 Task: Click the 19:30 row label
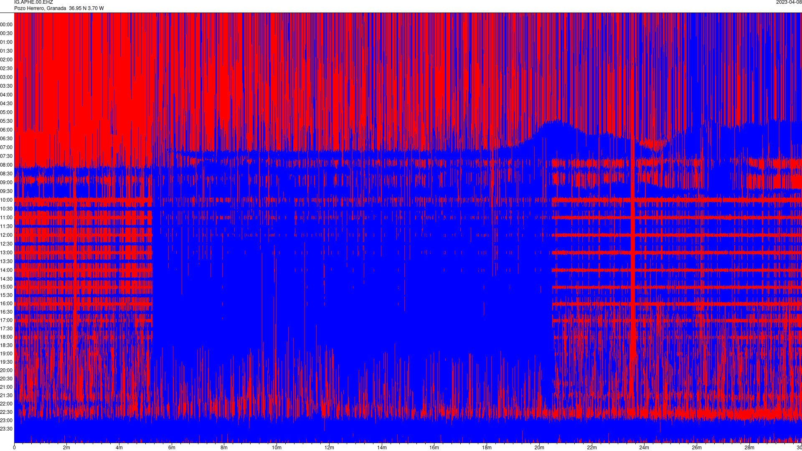pyautogui.click(x=6, y=362)
